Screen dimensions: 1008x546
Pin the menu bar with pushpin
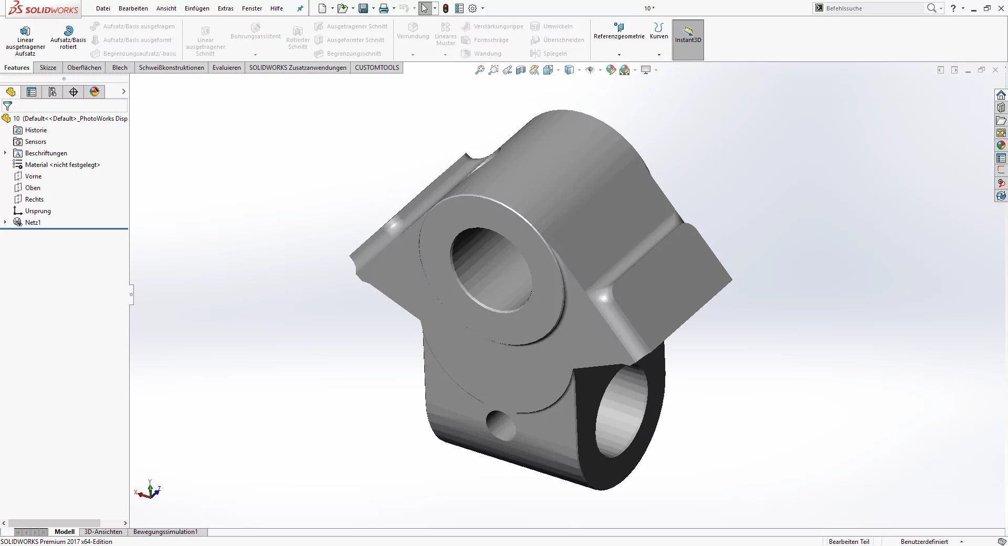(300, 8)
